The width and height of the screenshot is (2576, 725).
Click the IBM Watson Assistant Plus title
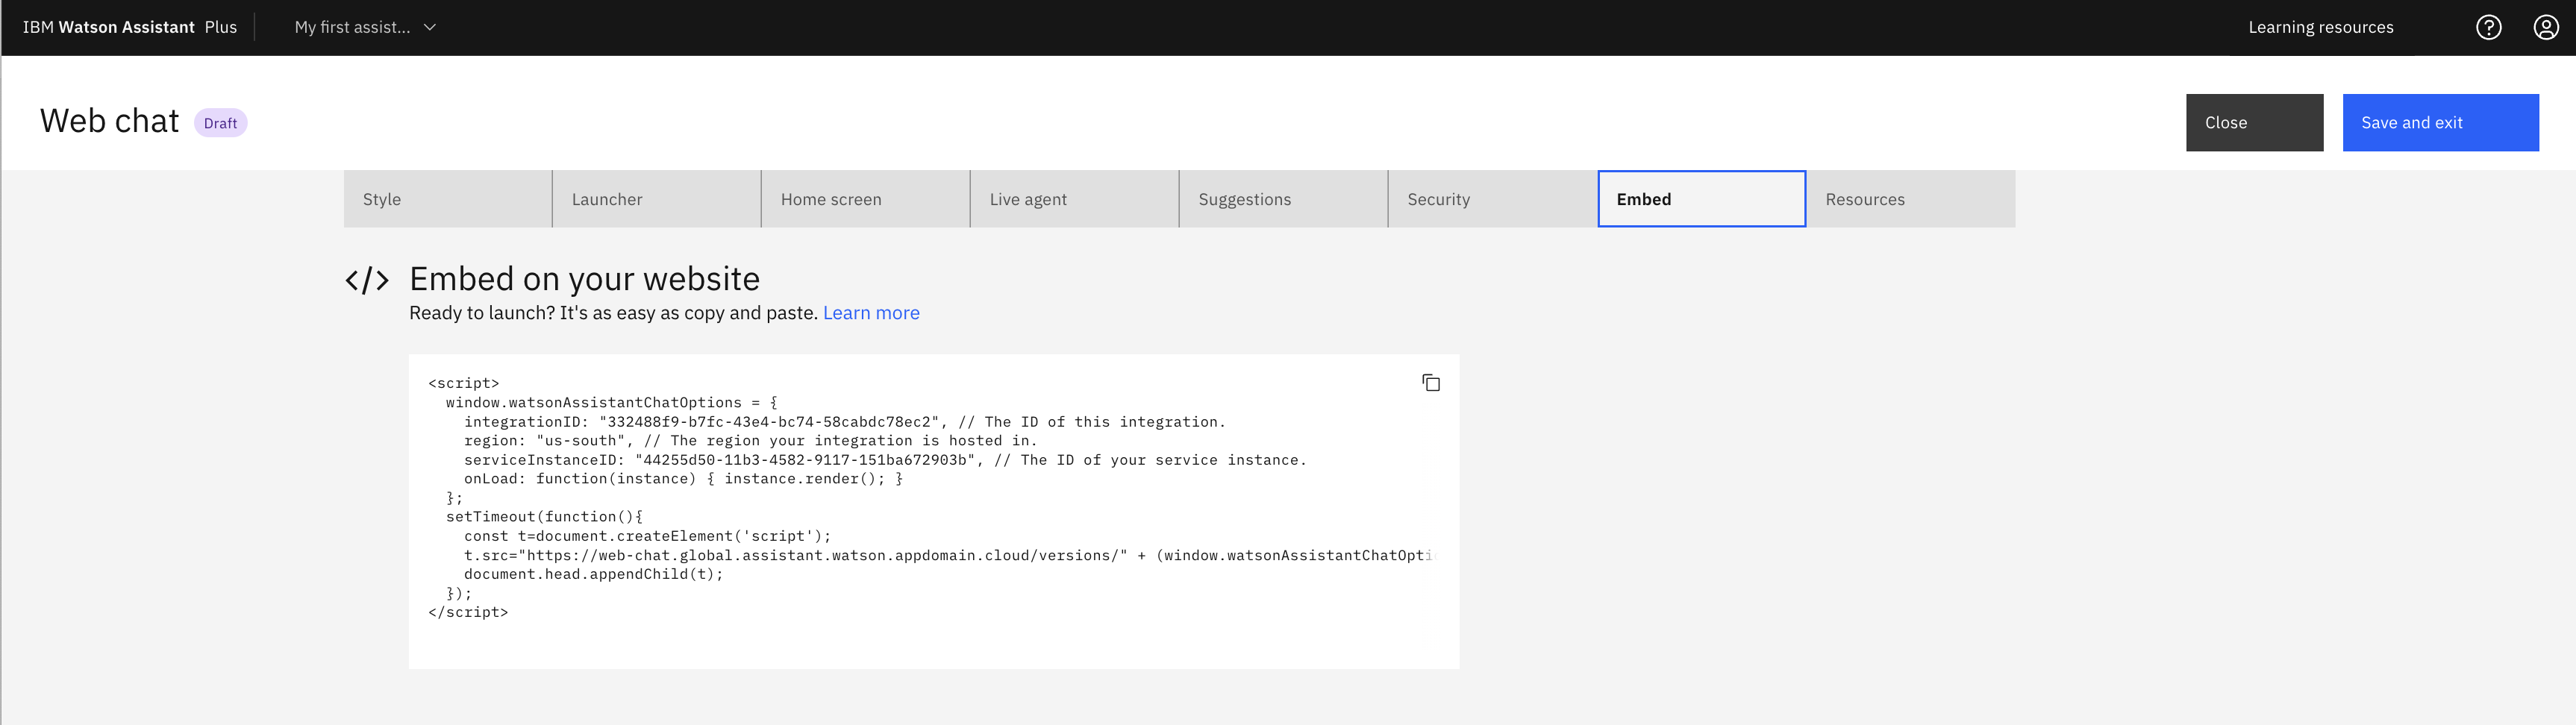point(130,27)
